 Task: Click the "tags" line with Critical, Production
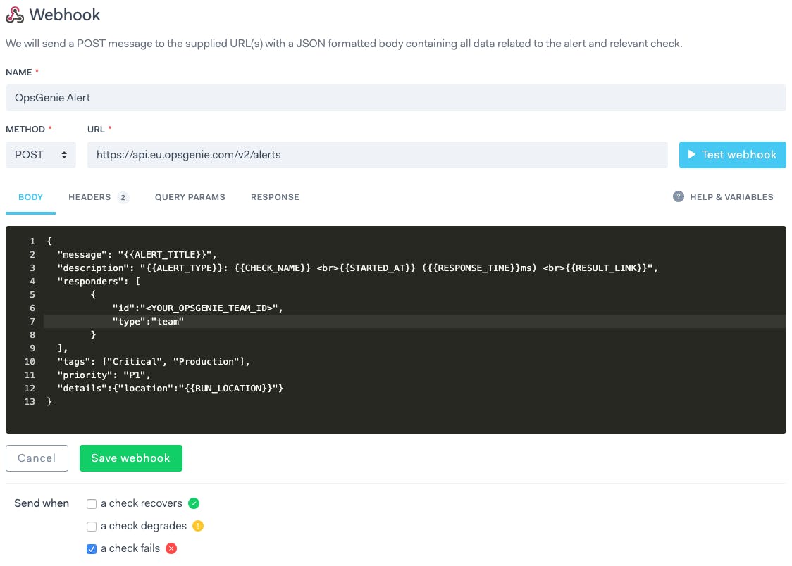pos(154,362)
